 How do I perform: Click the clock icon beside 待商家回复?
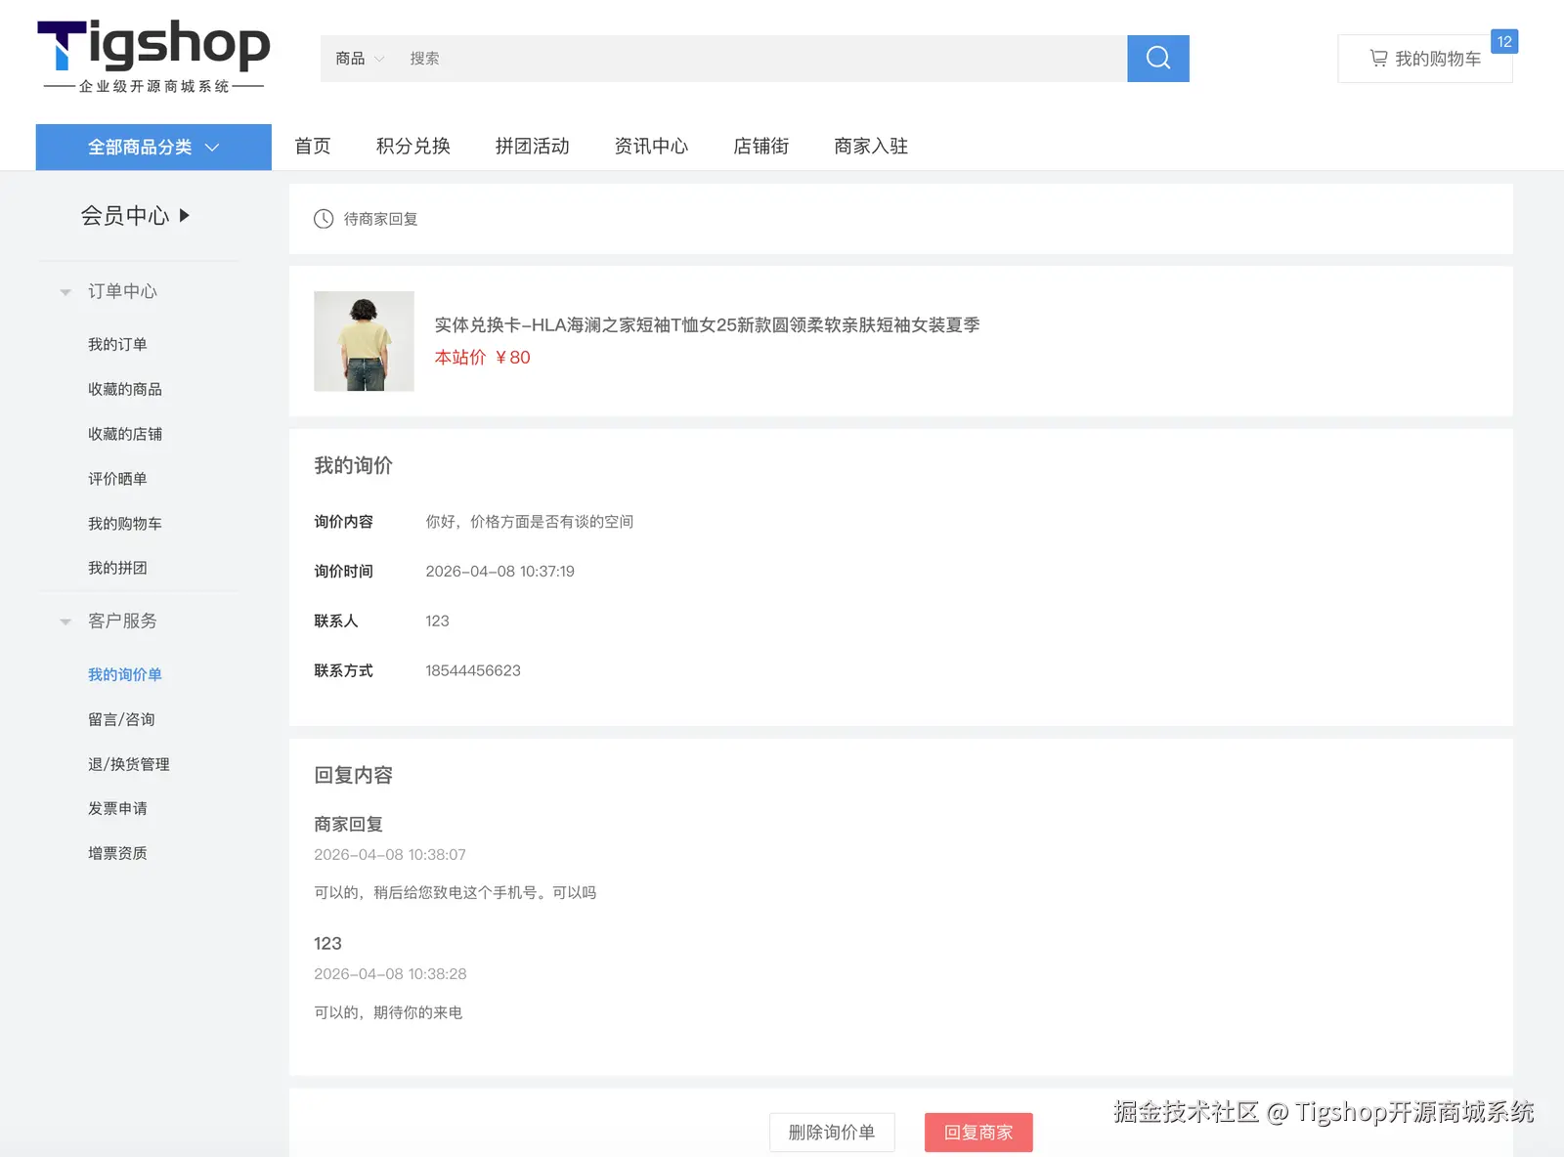pyautogui.click(x=324, y=219)
